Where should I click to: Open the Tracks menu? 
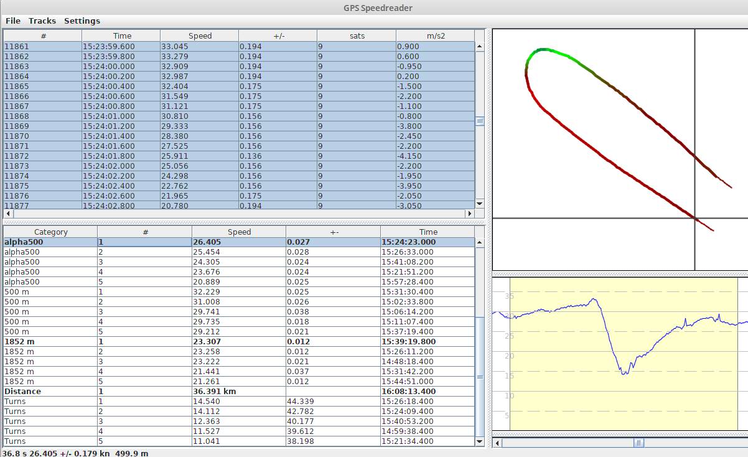[x=42, y=21]
